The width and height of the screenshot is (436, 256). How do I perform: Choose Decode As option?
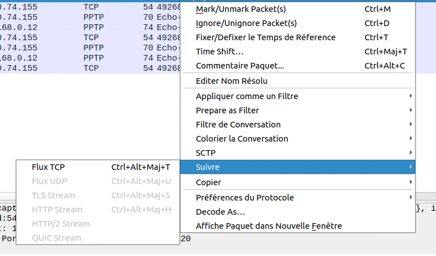tap(220, 212)
